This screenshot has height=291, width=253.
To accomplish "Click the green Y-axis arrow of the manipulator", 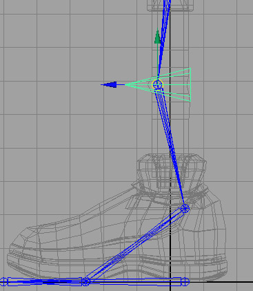I will click(x=157, y=37).
